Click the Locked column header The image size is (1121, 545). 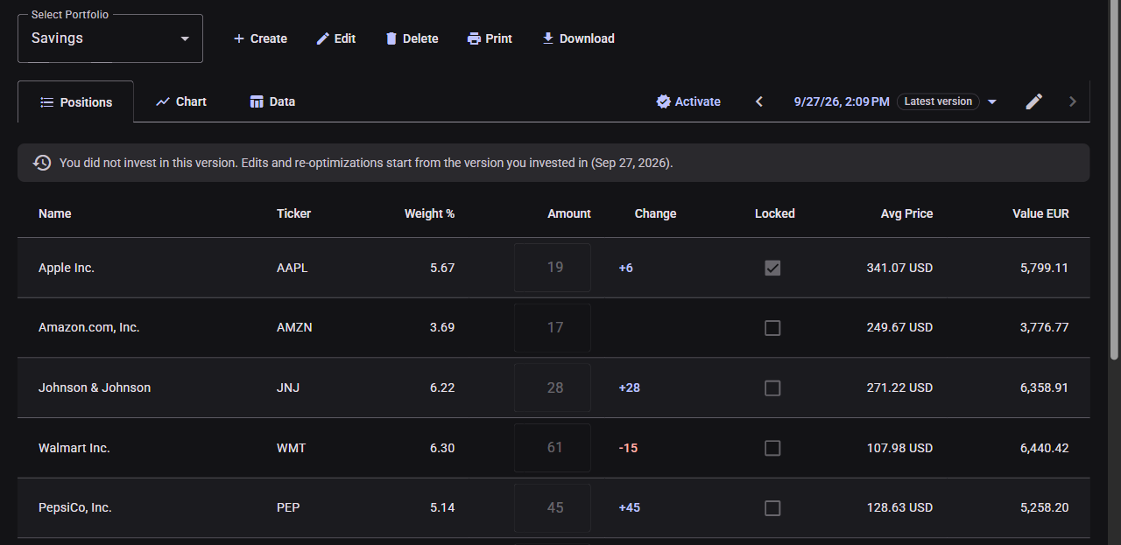click(x=775, y=213)
